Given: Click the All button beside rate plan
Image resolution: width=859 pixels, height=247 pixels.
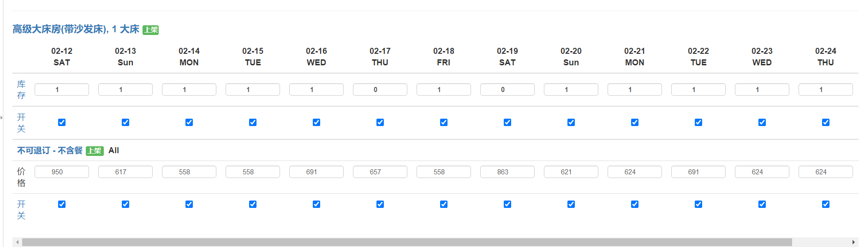Looking at the screenshot, I should click(113, 150).
